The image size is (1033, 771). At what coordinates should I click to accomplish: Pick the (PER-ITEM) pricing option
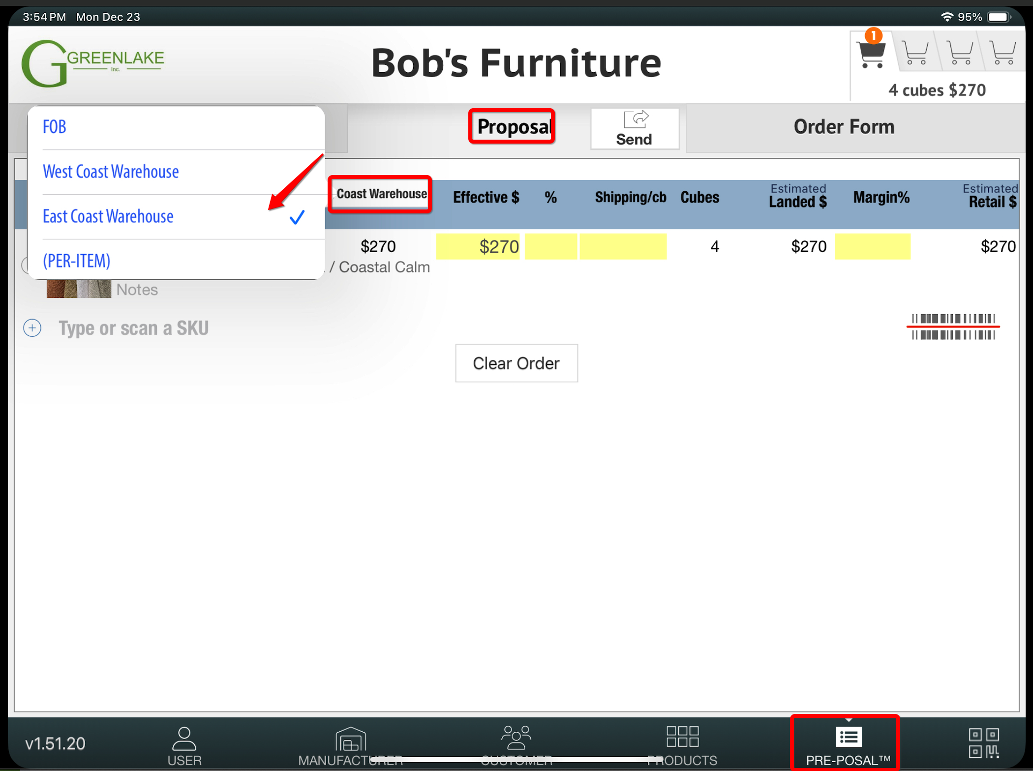(x=77, y=261)
